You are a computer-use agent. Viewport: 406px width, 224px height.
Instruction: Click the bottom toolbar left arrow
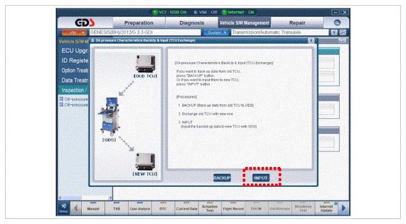click(76, 208)
